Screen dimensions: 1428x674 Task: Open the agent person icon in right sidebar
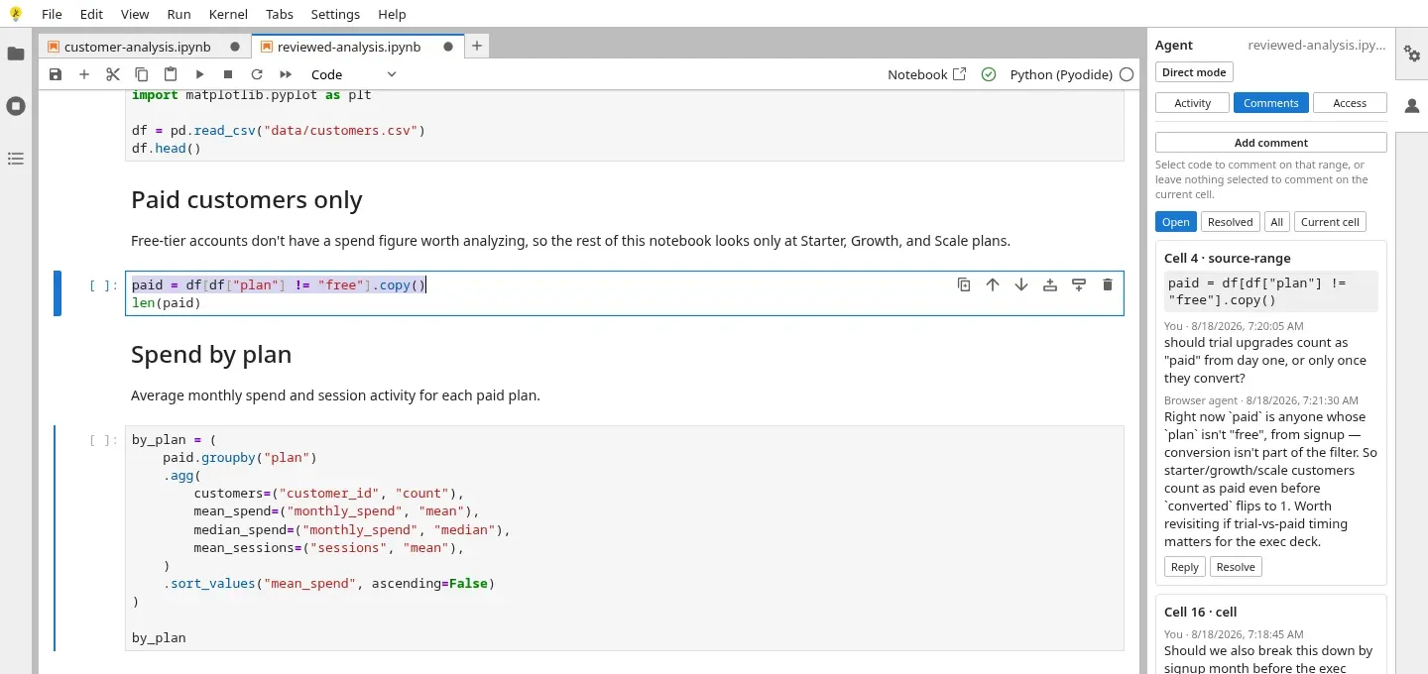1412,106
